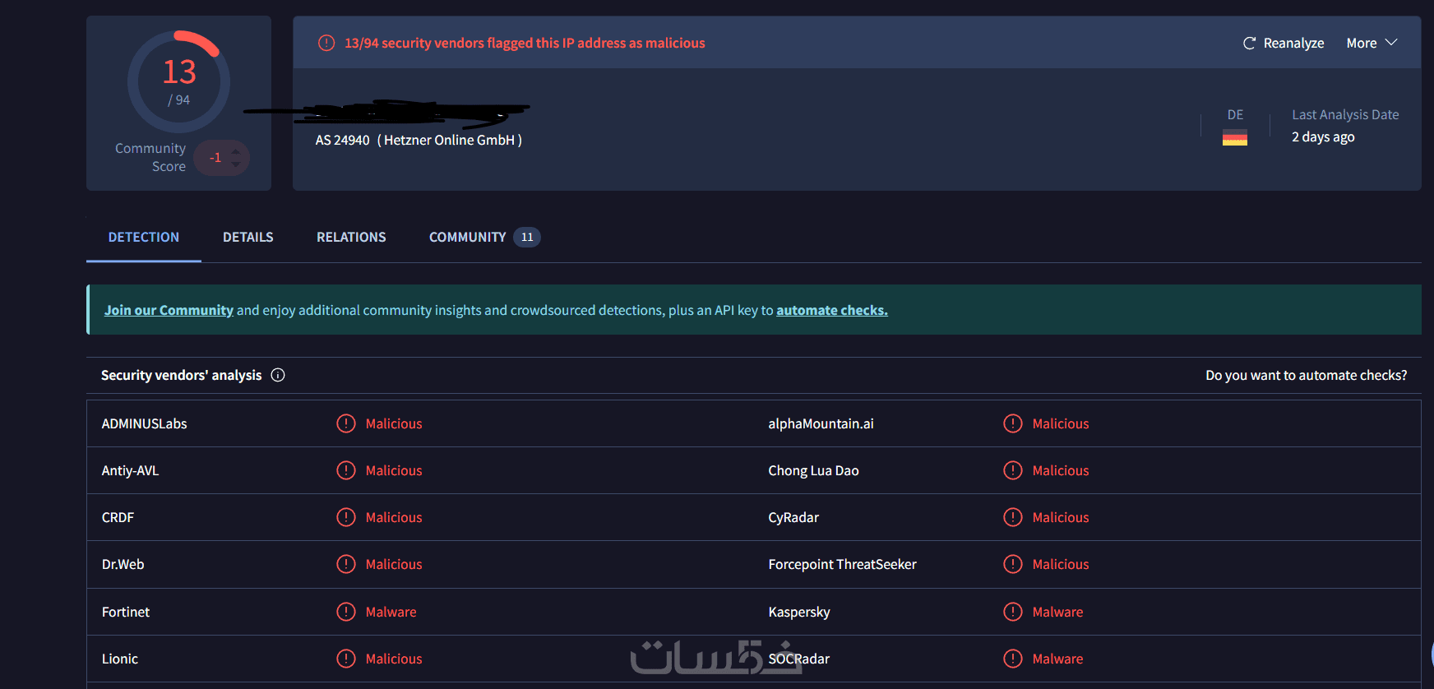Click the alert icon in the Antiy-AVL row
This screenshot has height=689, width=1434.
click(346, 470)
